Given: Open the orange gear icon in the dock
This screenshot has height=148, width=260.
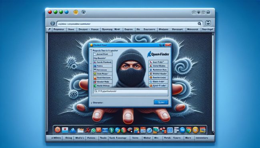Looking at the screenshot, I should [58, 130].
